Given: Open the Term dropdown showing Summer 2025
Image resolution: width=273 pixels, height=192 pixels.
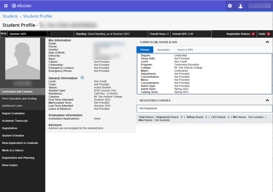Looking at the screenshot, I should (x=29, y=34).
